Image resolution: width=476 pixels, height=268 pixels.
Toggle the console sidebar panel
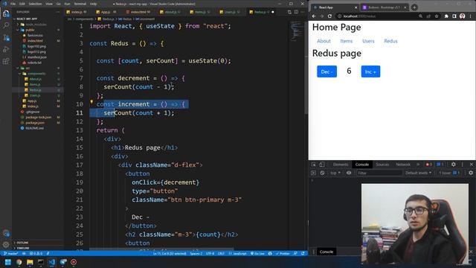314,173
